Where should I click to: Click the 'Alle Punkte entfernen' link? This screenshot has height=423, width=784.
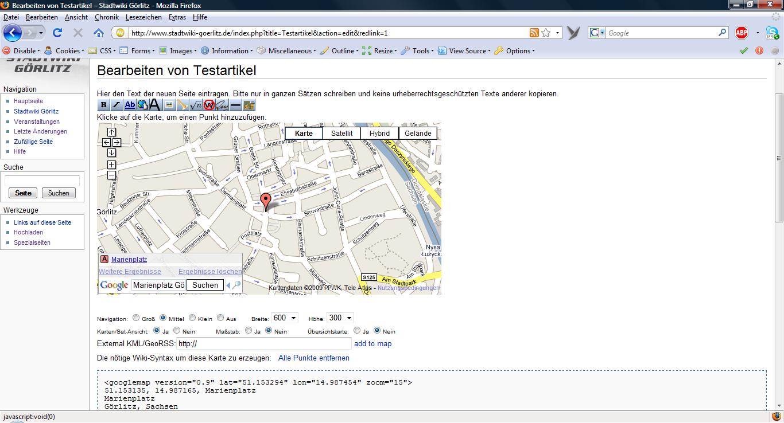[x=314, y=358]
